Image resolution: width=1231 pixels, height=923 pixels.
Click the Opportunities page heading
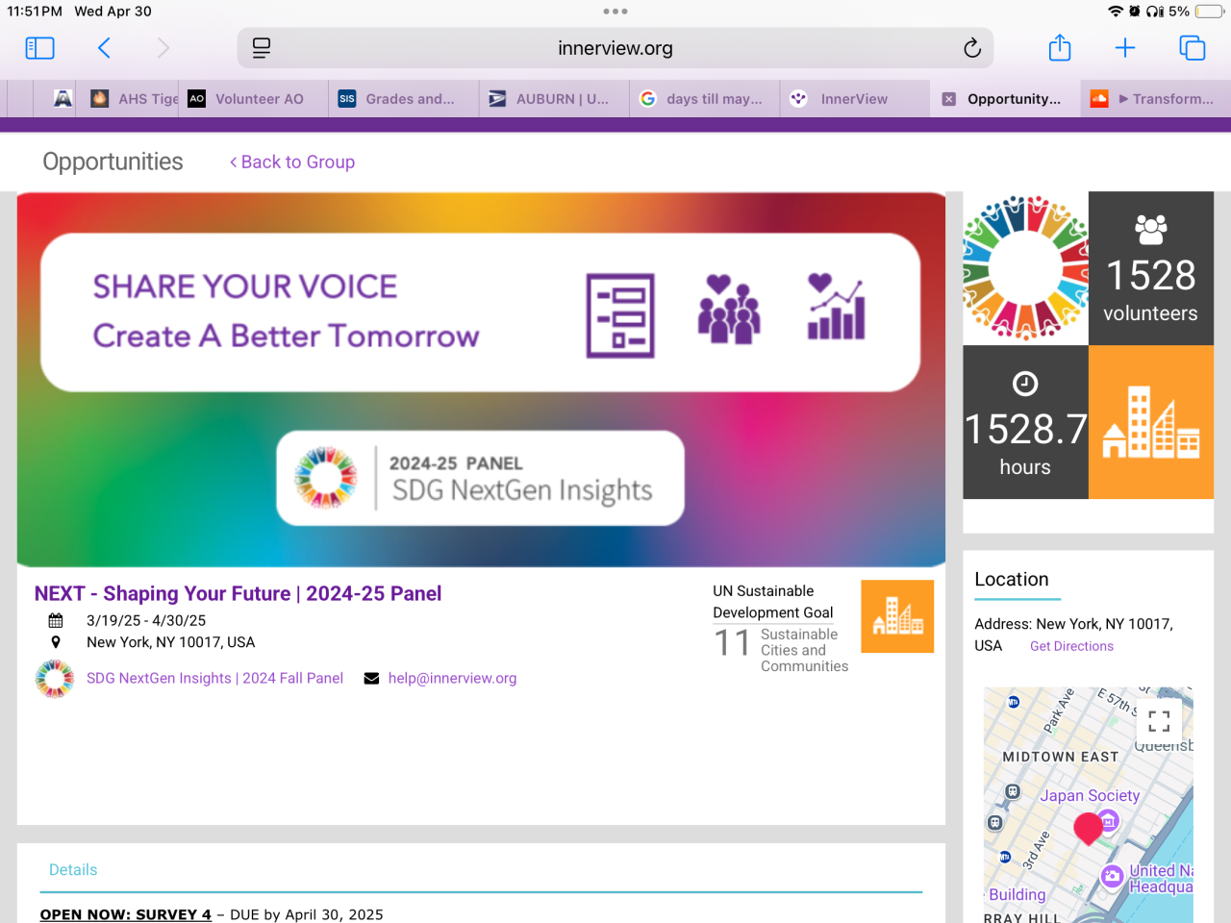tap(113, 162)
